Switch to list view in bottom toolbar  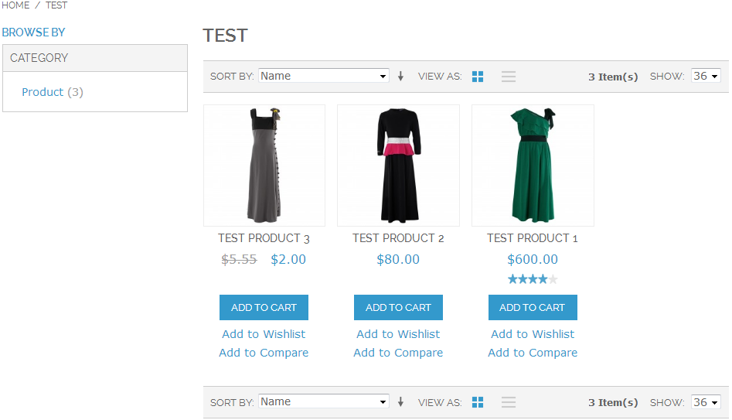click(x=509, y=402)
